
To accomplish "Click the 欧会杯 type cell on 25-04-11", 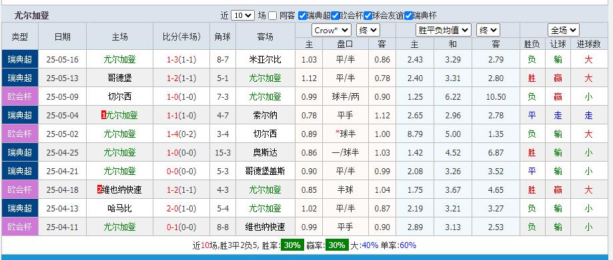I will click(20, 227).
